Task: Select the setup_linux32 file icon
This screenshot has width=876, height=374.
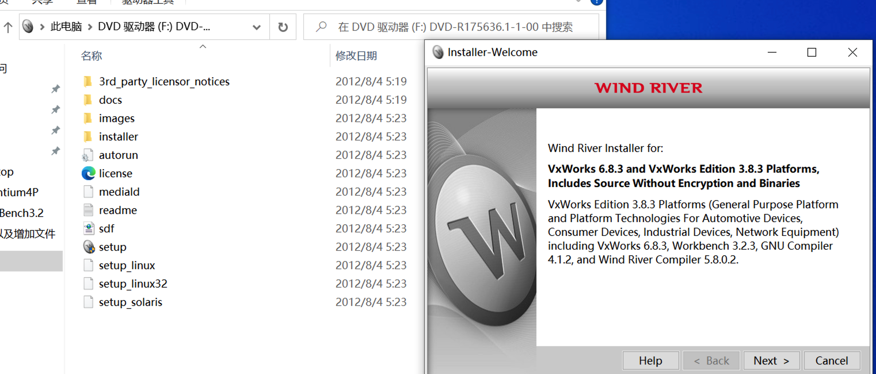Action: pyautogui.click(x=88, y=284)
